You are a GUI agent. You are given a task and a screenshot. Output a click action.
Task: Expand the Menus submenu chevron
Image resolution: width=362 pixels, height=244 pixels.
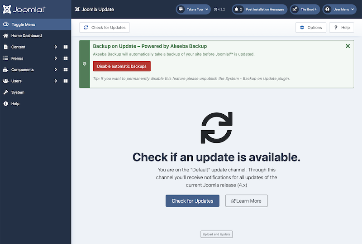(x=56, y=59)
